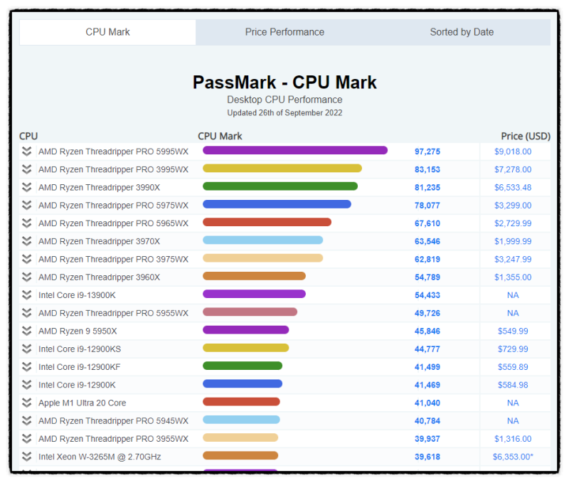Expand the Threadripper PRO 5965WX row chevron
This screenshot has width=569, height=483.
(x=26, y=223)
